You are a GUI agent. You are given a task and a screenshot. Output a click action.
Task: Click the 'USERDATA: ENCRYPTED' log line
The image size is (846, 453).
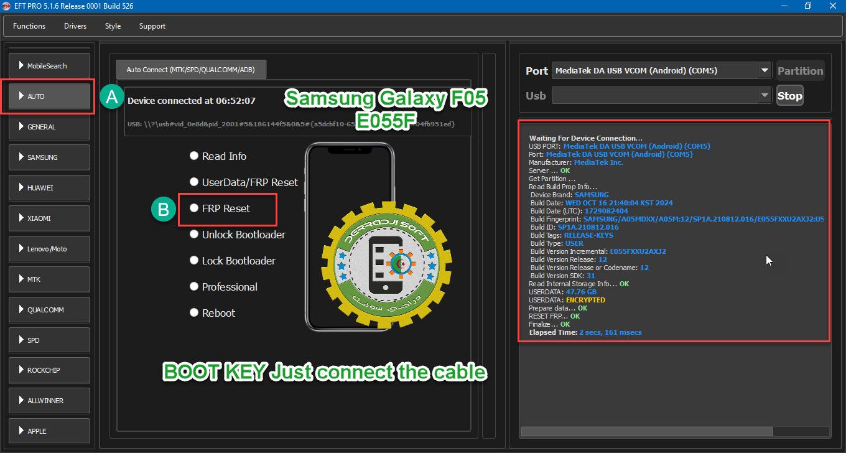pyautogui.click(x=567, y=300)
